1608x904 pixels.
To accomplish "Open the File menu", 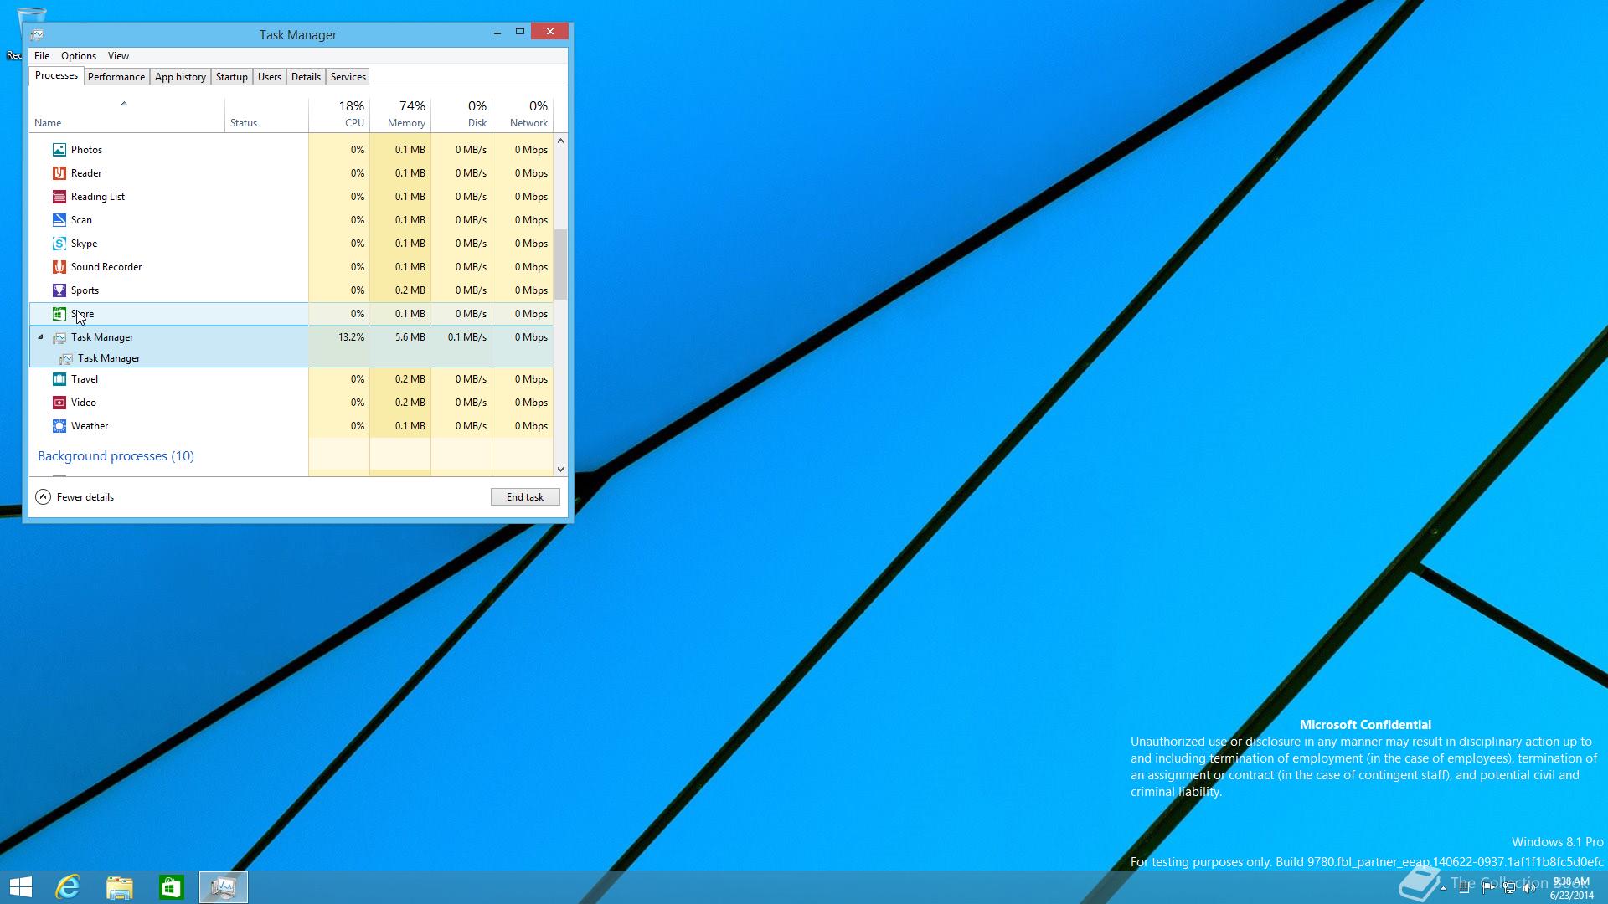I will pos(42,56).
